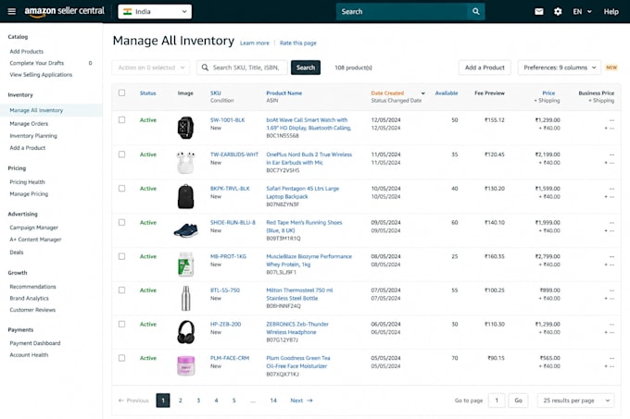630x419 pixels.
Task: Go to page 14 of the results
Action: (273, 401)
